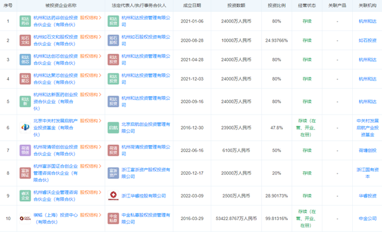Screen dimensions: 382x232
Task: Click the 如石文和 company logo icon
Action: tap(25, 41)
